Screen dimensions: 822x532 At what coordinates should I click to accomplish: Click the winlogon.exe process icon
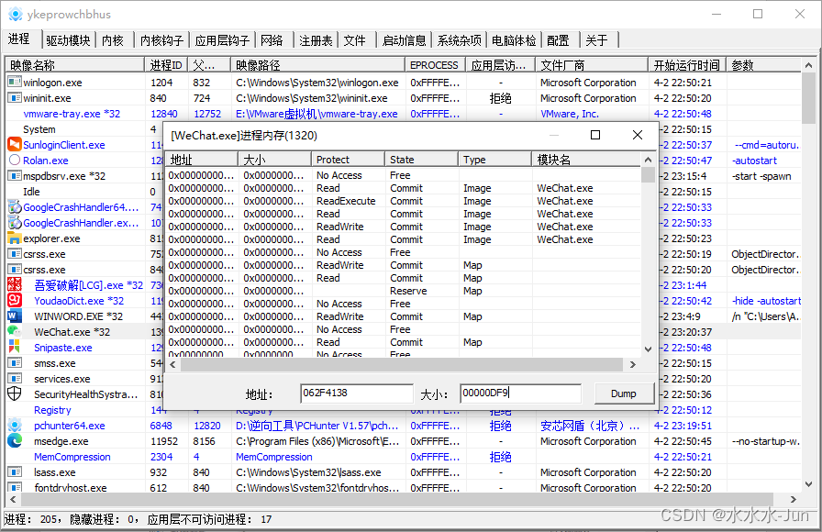[x=15, y=83]
